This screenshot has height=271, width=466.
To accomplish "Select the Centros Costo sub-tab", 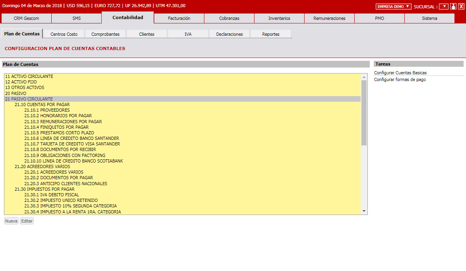I will 64,34.
